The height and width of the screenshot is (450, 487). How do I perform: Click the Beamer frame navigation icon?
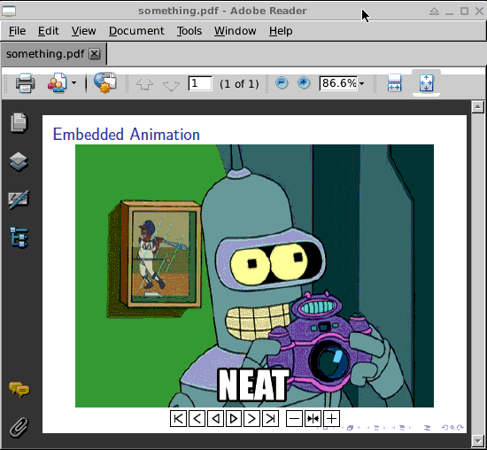coord(351,428)
